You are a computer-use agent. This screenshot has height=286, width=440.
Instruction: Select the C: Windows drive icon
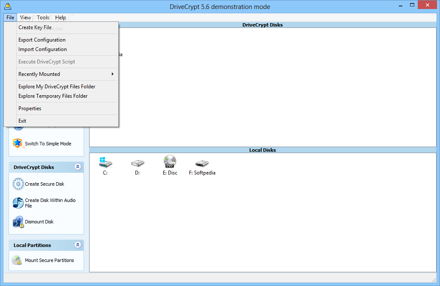point(105,162)
